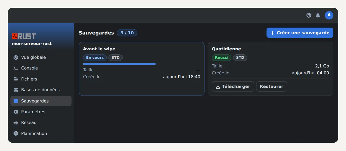The width and height of the screenshot is (346, 151).
Task: Click aujourd'hui 18:40 creation date
Action: [x=182, y=77]
